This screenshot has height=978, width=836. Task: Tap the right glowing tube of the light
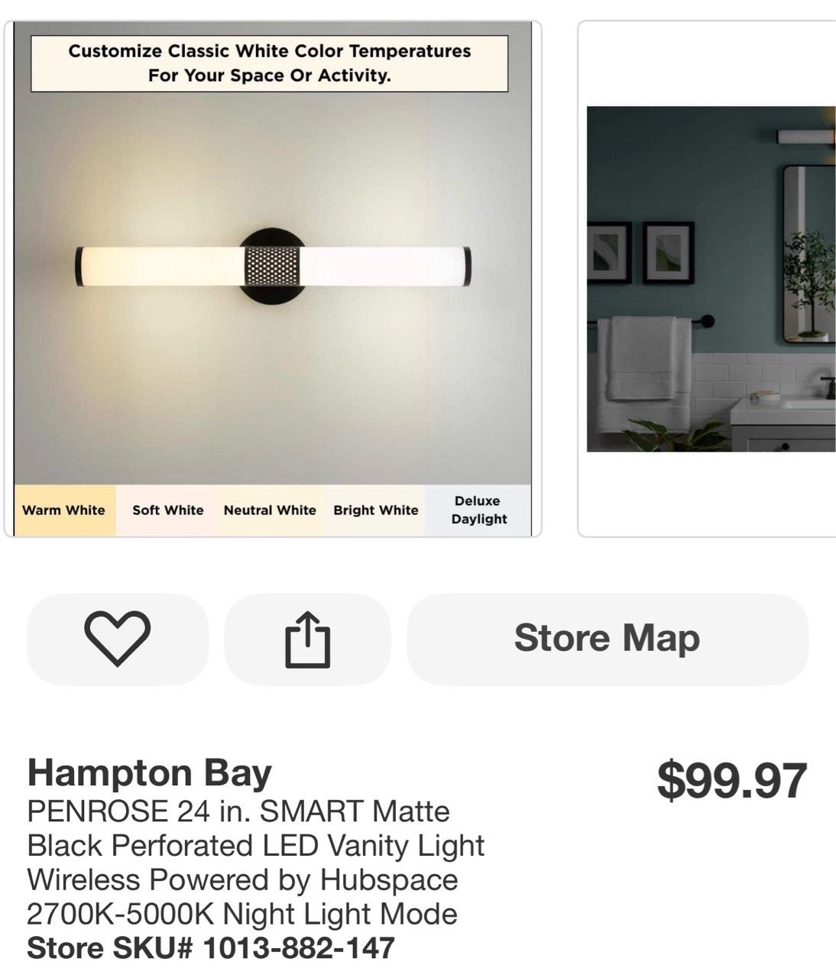pyautogui.click(x=386, y=267)
